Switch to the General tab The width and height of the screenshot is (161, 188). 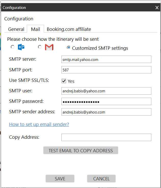click(x=16, y=29)
